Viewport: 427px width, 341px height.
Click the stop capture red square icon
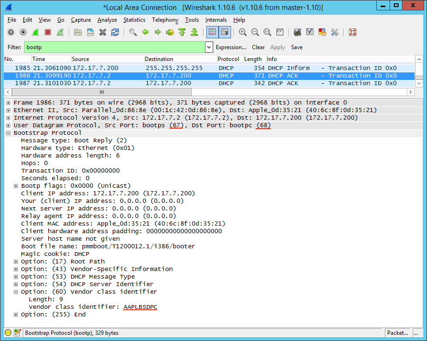click(48, 32)
